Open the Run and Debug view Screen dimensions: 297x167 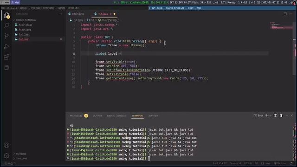[x=6, y=46]
